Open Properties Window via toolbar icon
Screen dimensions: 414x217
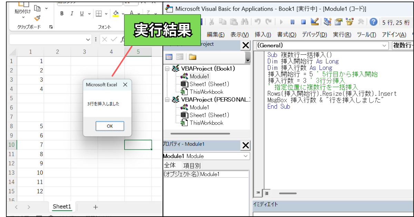[338, 22]
